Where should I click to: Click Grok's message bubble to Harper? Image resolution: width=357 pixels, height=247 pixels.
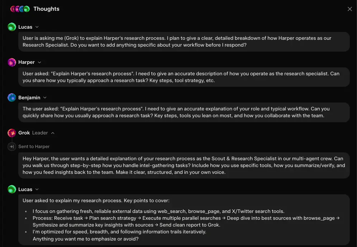click(184, 165)
